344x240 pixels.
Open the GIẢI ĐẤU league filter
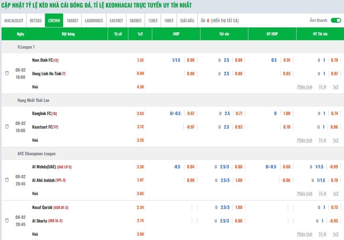(187, 21)
